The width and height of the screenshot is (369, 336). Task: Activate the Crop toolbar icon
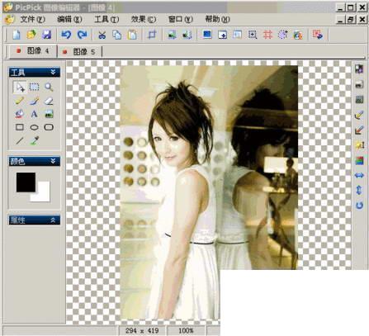[x=152, y=35]
